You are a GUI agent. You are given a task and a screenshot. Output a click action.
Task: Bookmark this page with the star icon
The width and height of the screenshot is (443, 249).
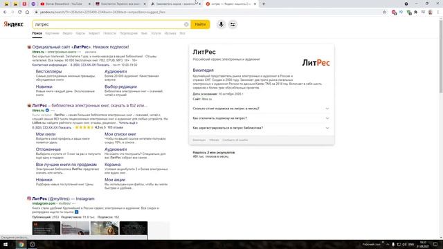pos(384,12)
